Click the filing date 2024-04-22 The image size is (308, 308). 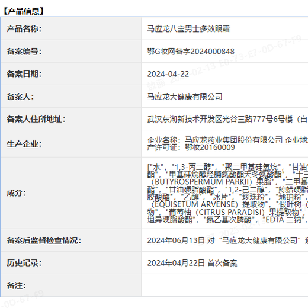click(x=168, y=74)
